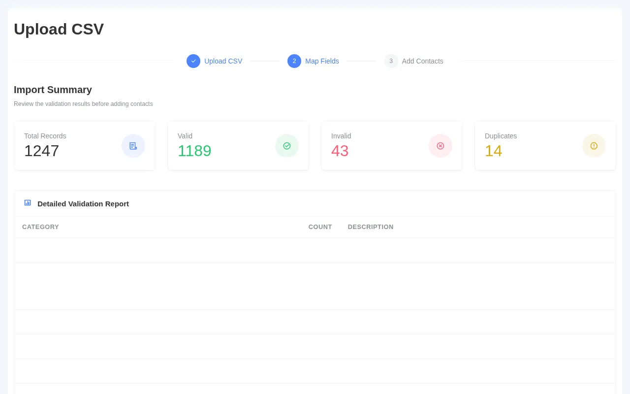Viewport: 630px width, 394px height.
Task: Sort by the Category column header
Action: click(x=40, y=227)
